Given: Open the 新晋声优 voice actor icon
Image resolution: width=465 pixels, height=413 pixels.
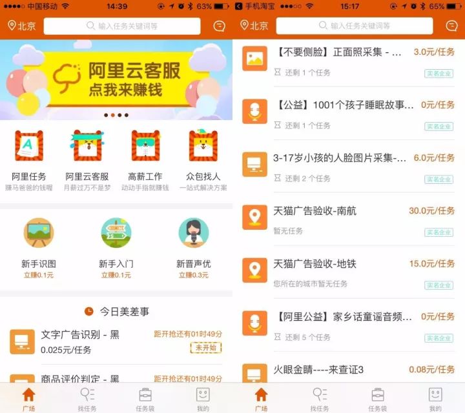Looking at the screenshot, I should (x=194, y=232).
